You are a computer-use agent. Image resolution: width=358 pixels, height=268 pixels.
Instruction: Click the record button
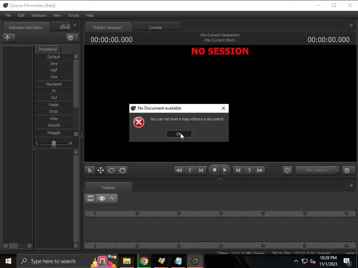click(x=214, y=170)
